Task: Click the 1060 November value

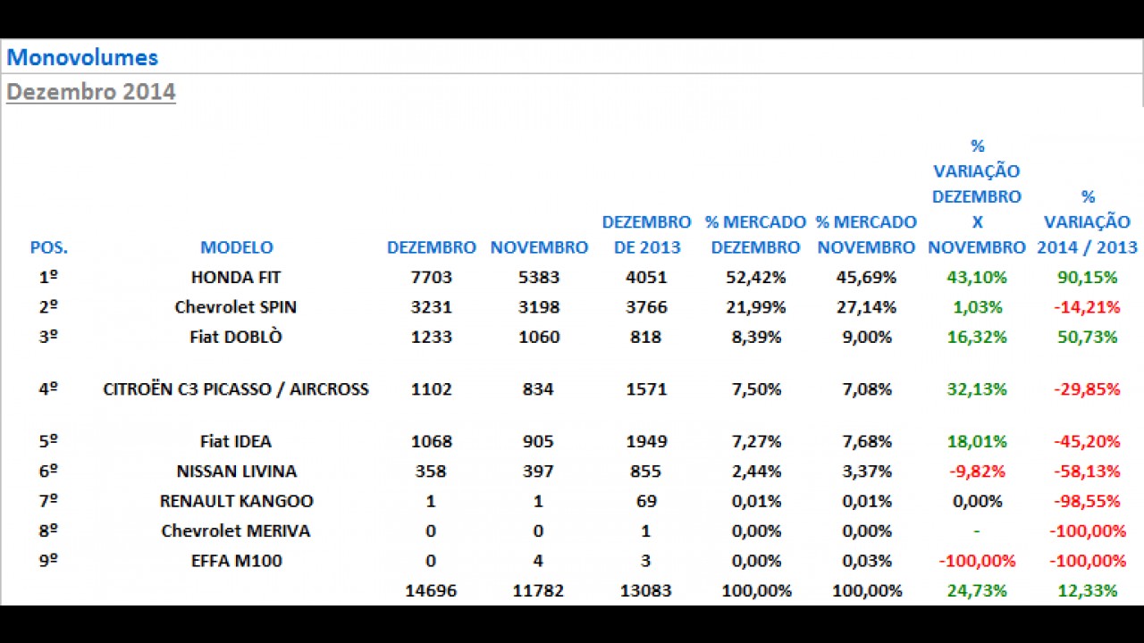Action: [538, 338]
